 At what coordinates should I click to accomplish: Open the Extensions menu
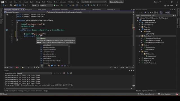click(63, 2)
